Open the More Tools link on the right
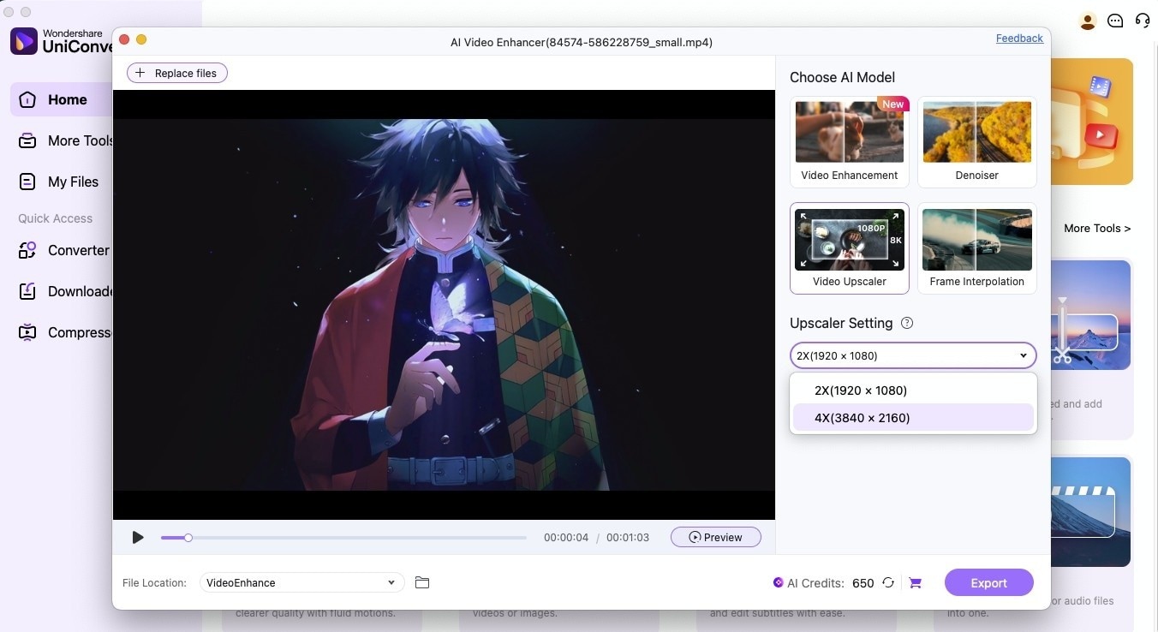 point(1097,229)
